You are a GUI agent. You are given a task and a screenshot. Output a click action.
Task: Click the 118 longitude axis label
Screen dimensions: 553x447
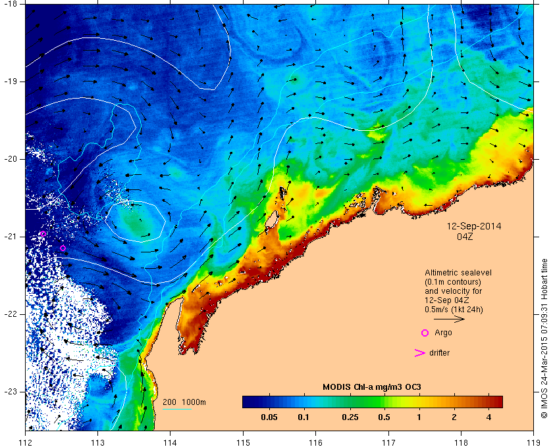point(461,442)
